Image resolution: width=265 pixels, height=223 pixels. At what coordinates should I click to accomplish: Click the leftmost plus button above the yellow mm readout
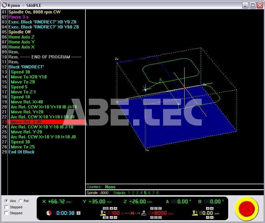coord(208,208)
